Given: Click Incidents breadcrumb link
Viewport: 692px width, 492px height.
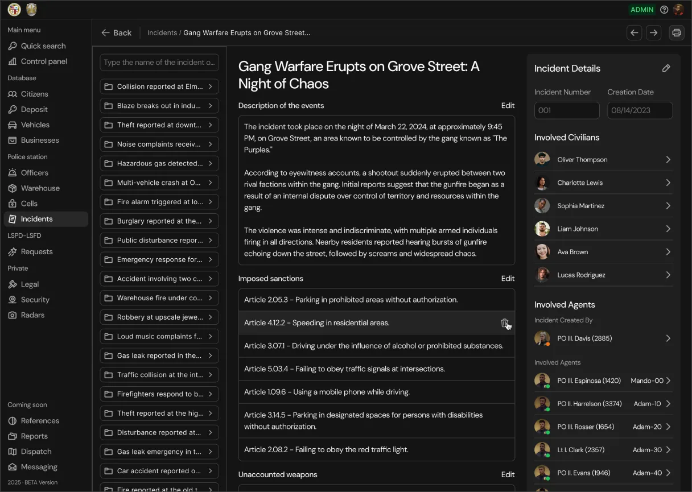Looking at the screenshot, I should (x=162, y=33).
